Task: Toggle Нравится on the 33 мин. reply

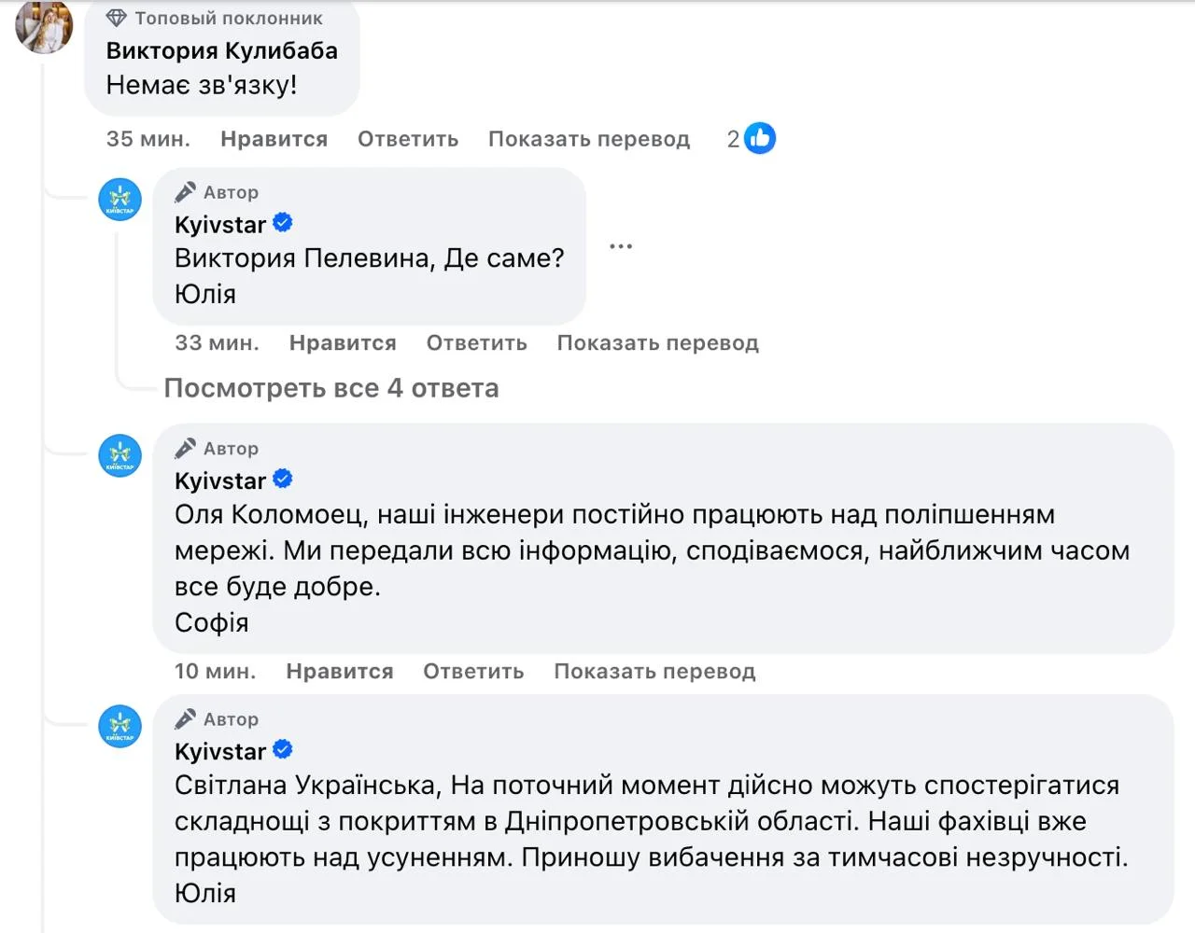Action: pyautogui.click(x=343, y=343)
